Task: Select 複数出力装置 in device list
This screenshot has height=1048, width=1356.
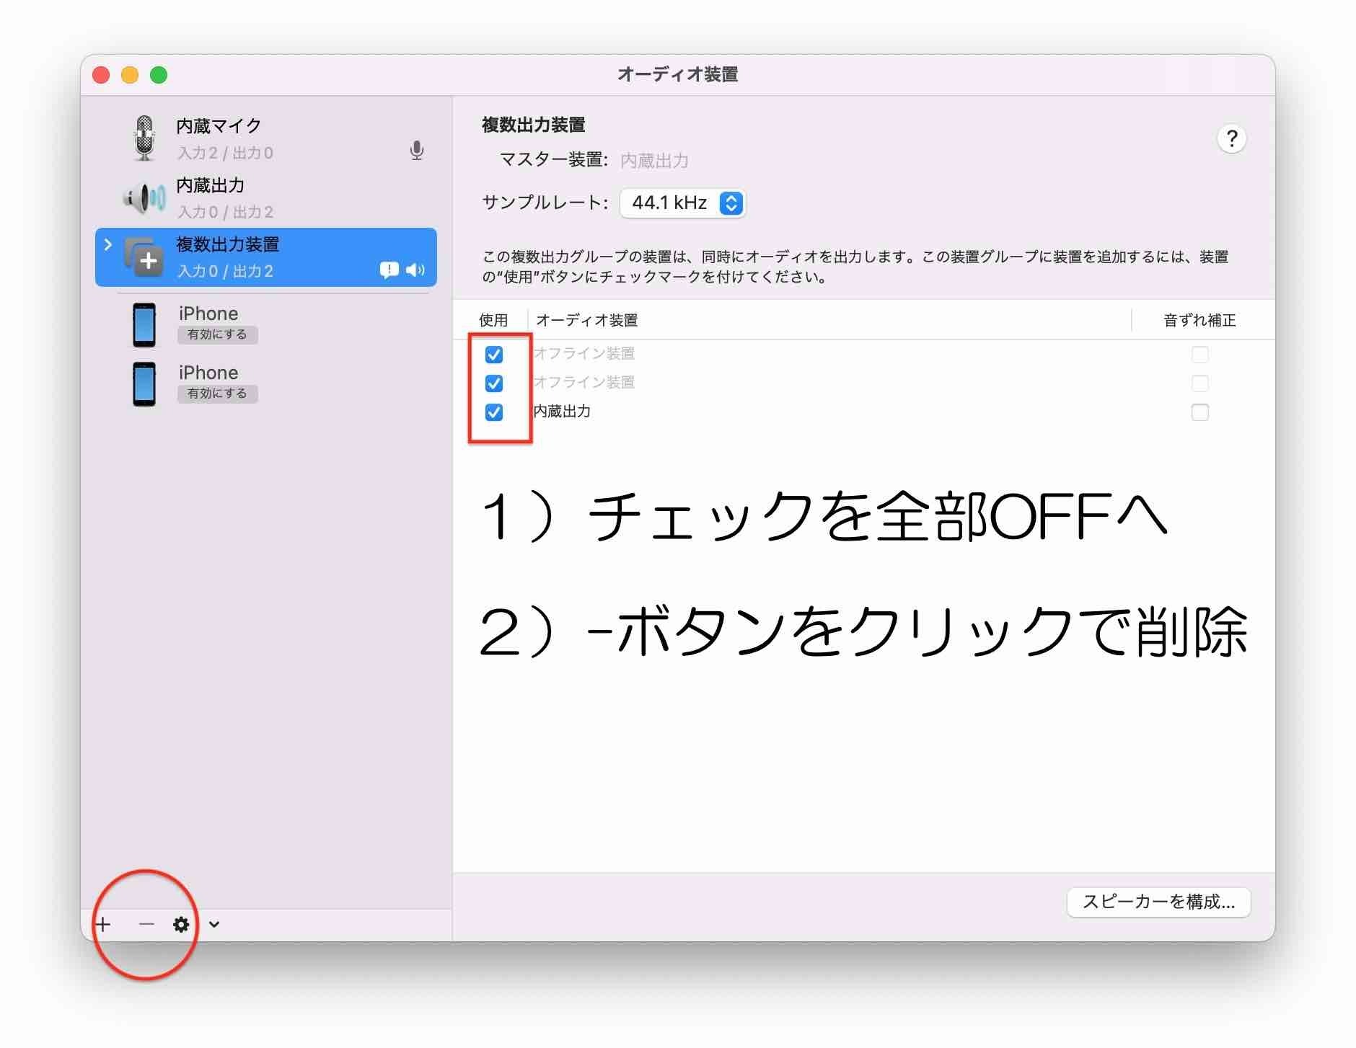Action: coord(266,257)
